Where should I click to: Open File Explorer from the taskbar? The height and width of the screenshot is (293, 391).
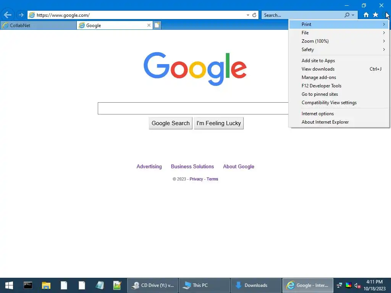pyautogui.click(x=46, y=285)
